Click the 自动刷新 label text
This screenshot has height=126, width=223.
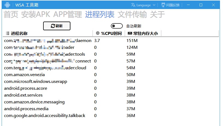134,26
